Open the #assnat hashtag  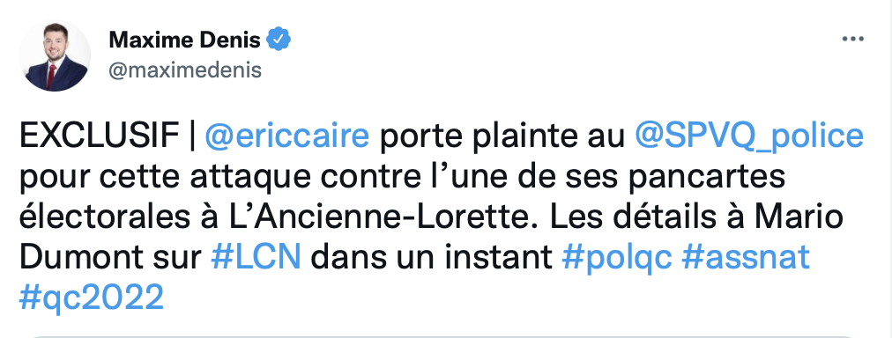point(745,257)
